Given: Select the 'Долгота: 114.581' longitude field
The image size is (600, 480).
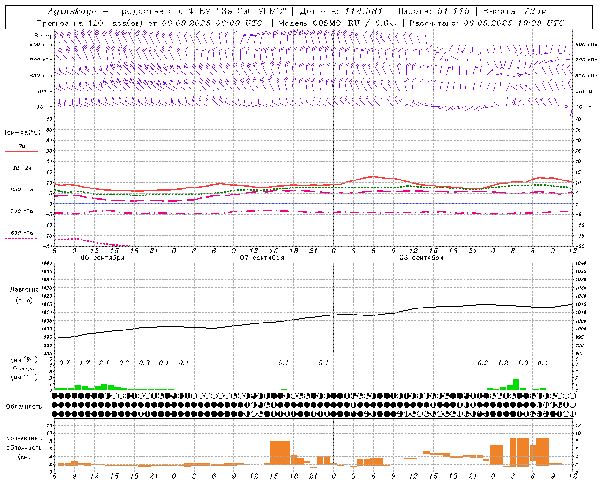Looking at the screenshot, I should (341, 11).
